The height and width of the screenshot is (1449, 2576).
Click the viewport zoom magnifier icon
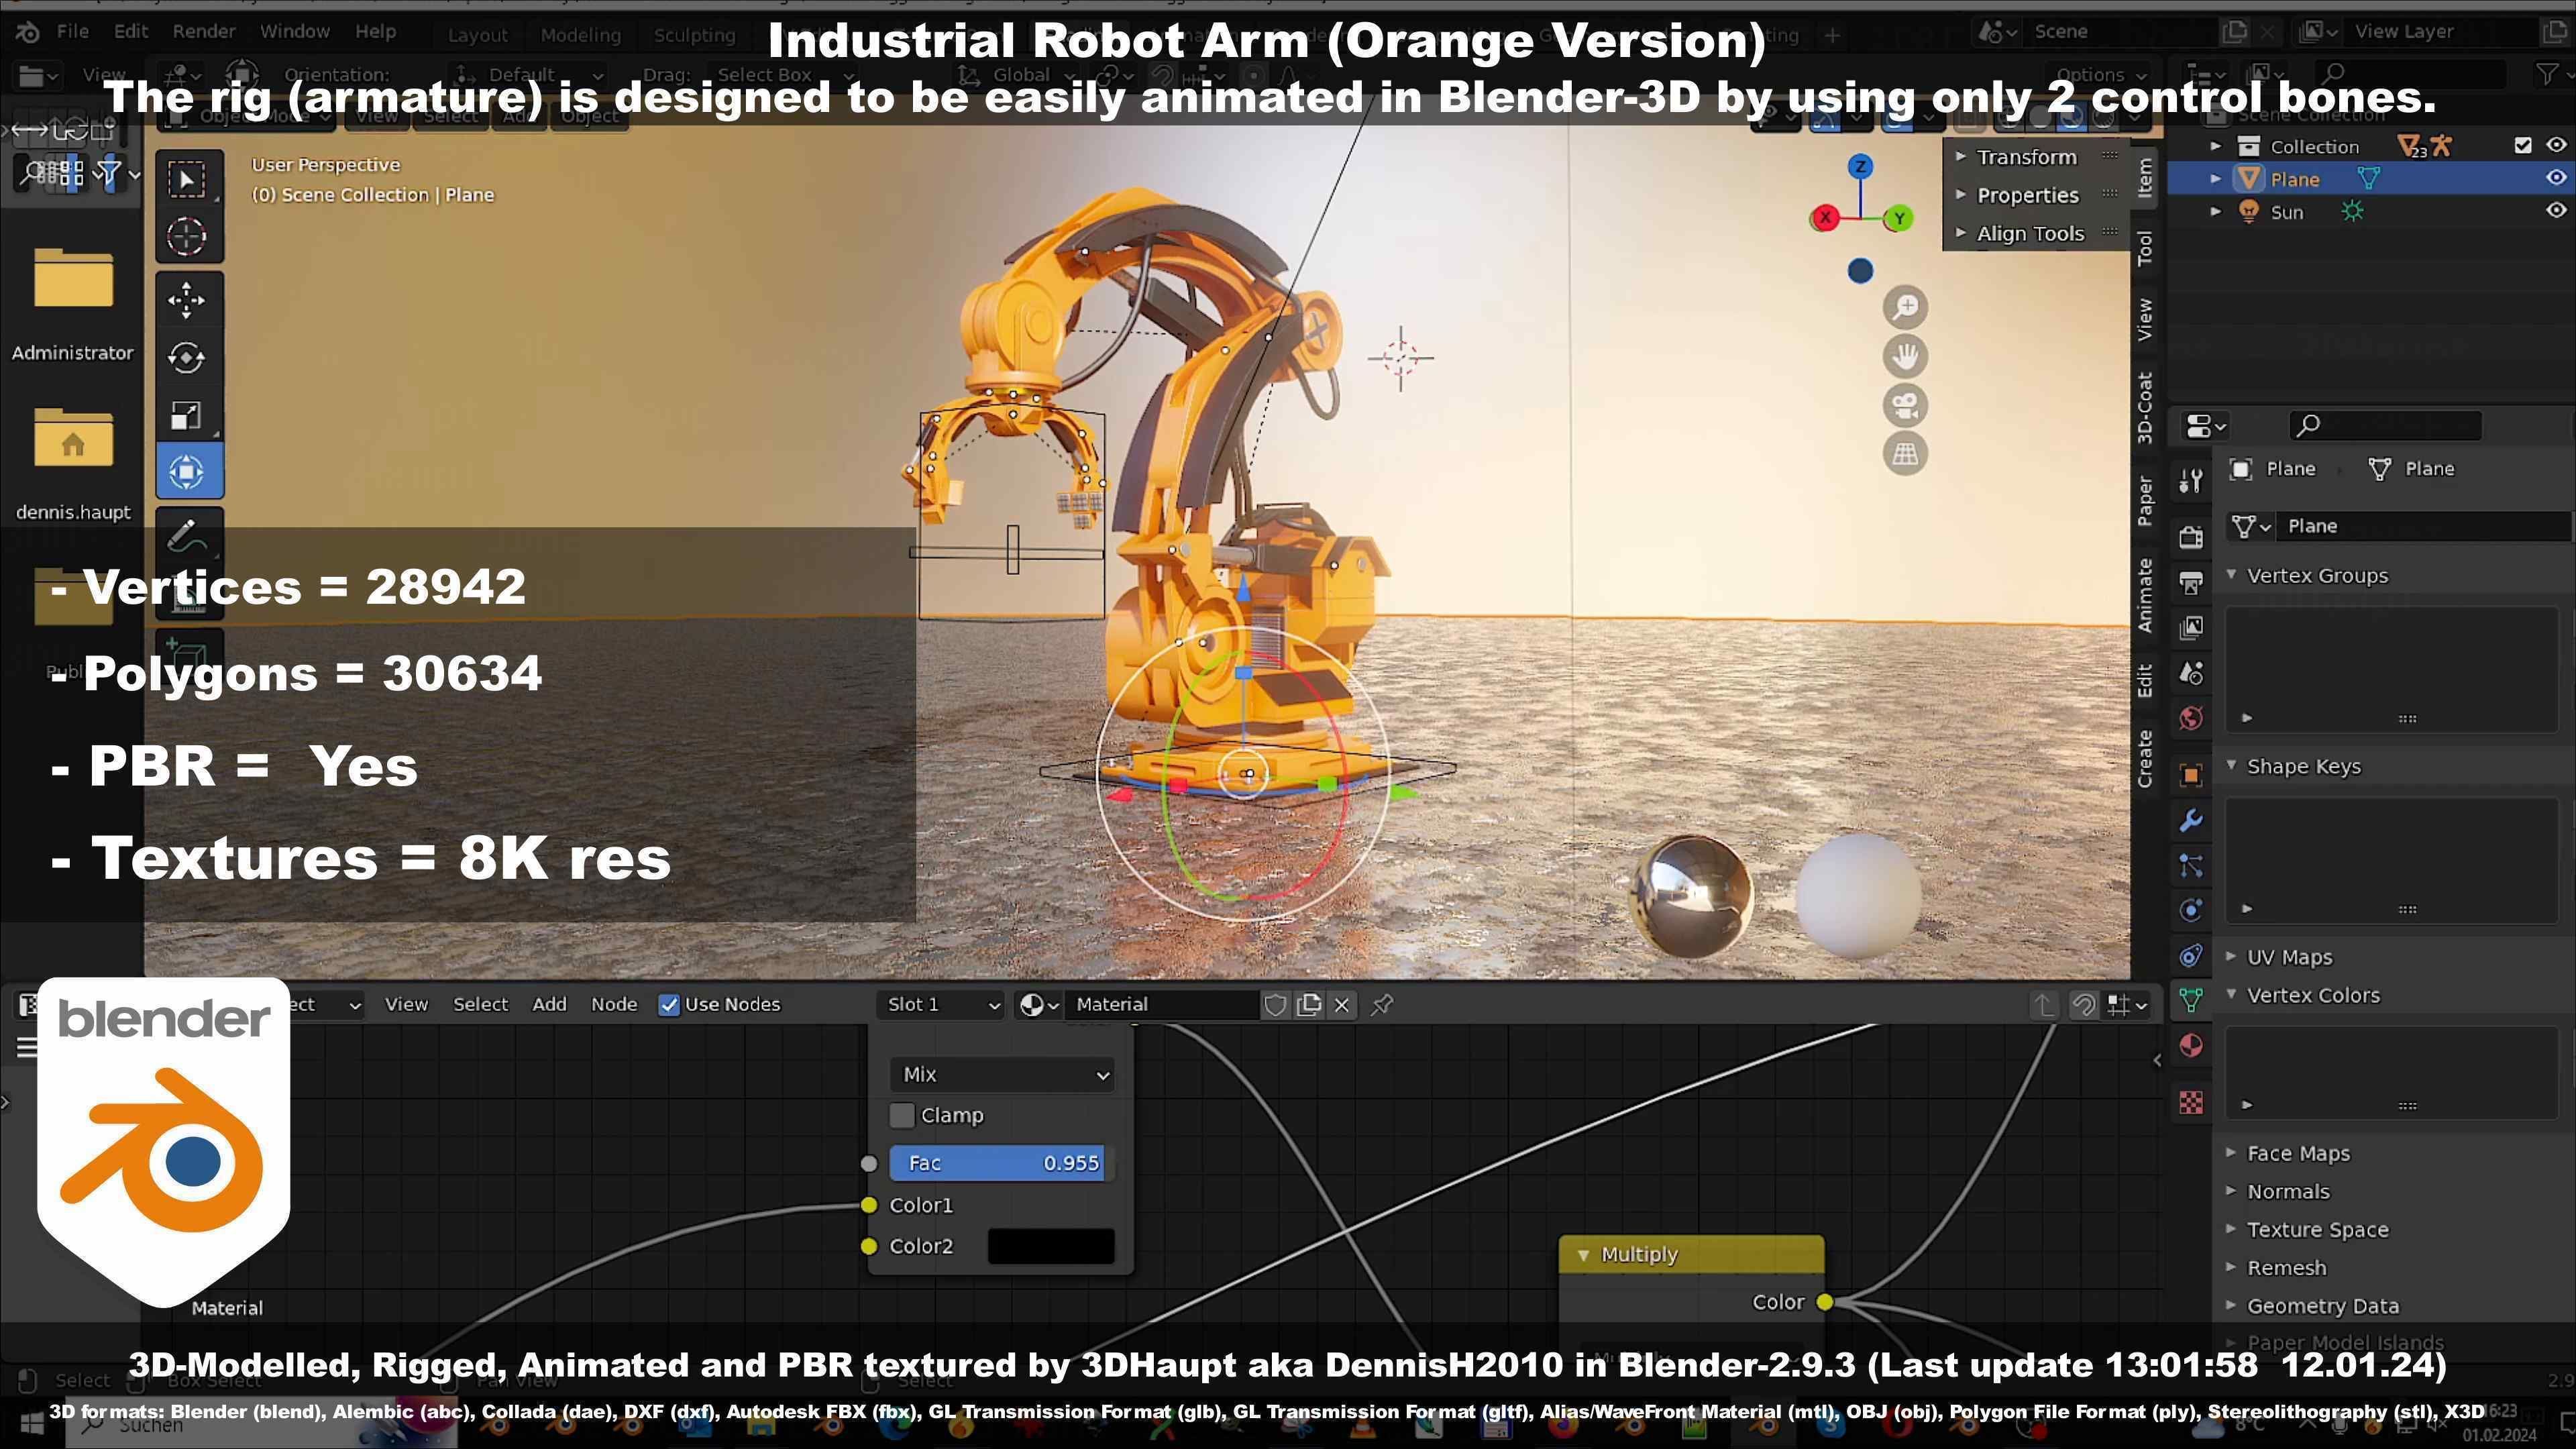click(1905, 307)
